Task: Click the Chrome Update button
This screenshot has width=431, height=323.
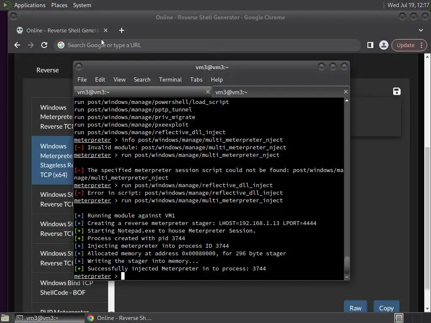Action: coord(405,45)
